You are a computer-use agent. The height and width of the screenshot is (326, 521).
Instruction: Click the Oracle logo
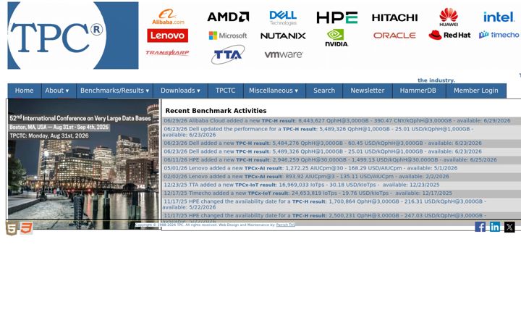[x=394, y=35]
